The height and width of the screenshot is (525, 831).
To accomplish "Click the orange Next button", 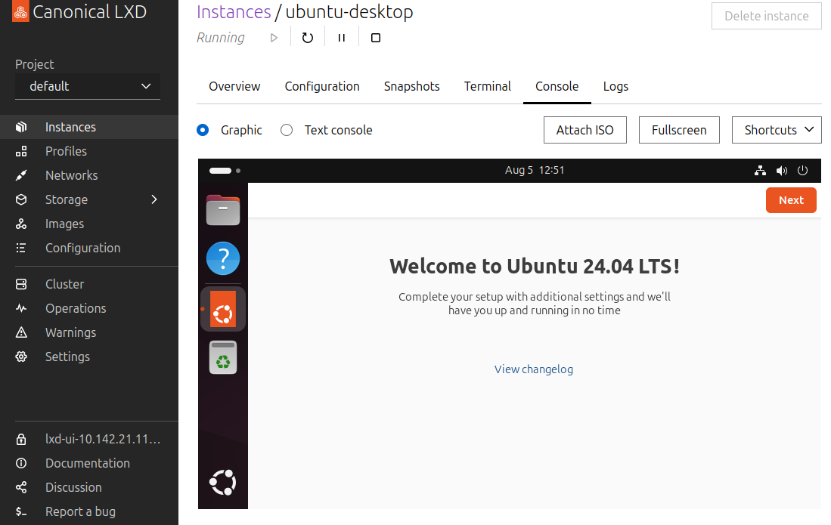I will pos(791,200).
